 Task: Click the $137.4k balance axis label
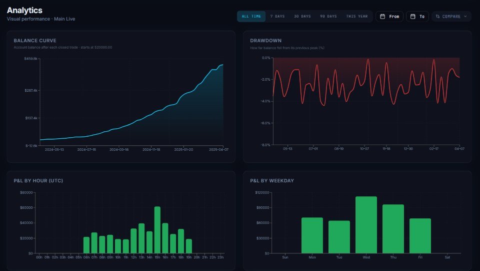(31, 118)
